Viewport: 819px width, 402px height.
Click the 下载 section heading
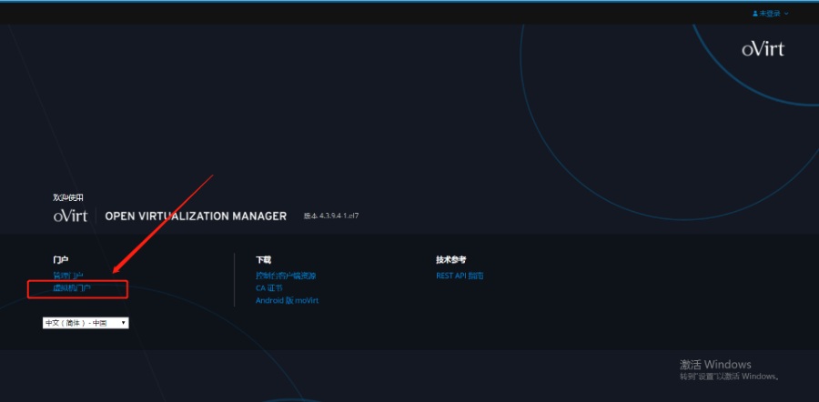263,259
